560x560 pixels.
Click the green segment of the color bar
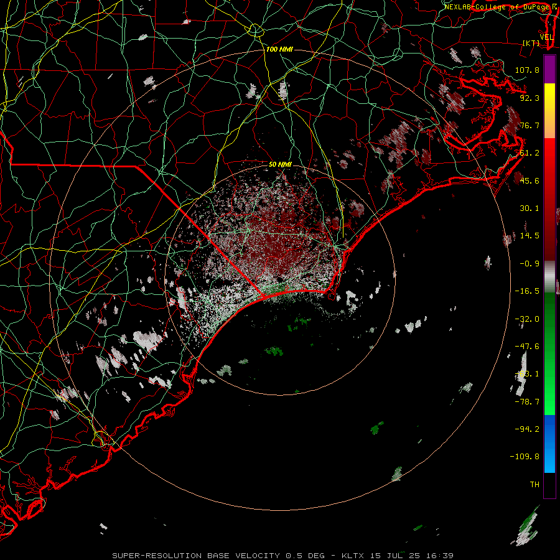tap(549, 353)
